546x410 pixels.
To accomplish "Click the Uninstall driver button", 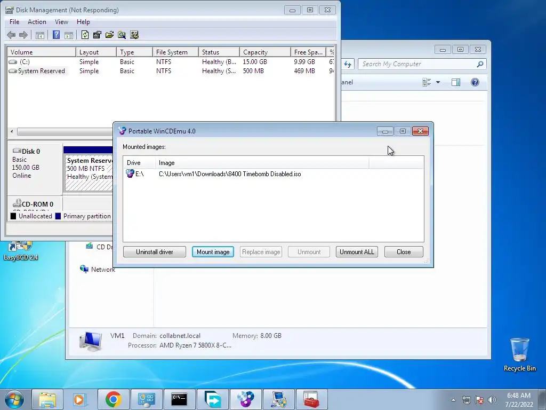I will point(154,252).
